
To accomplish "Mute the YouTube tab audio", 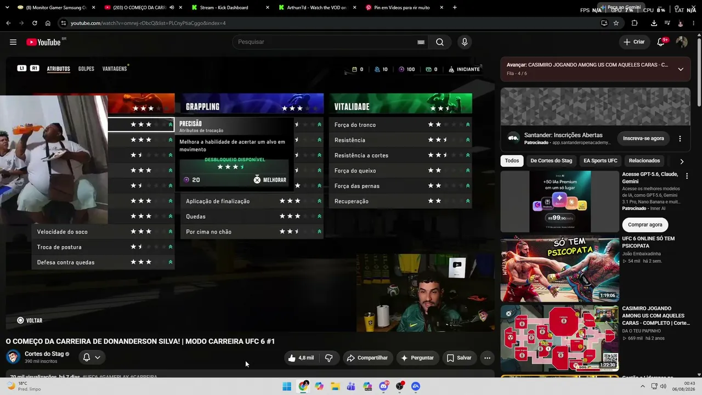I will click(x=172, y=8).
